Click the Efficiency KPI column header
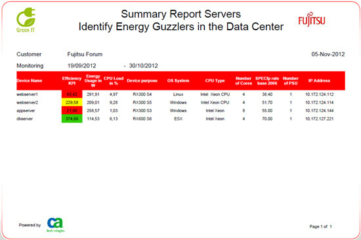The image size is (361, 240). pos(72,81)
